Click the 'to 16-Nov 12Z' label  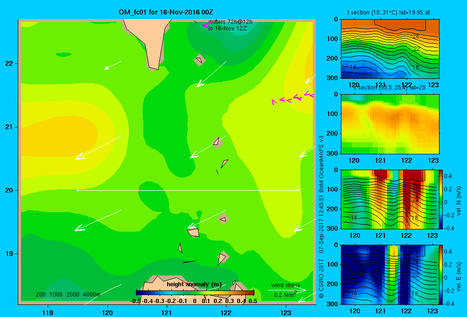pos(227,28)
